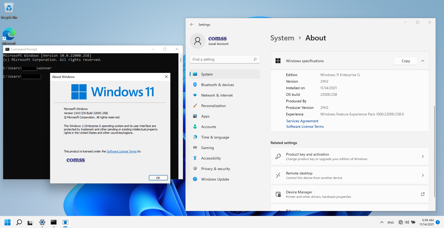Click System in the breadcrumb
Viewport: 444px width, 228px height.
[x=282, y=38]
